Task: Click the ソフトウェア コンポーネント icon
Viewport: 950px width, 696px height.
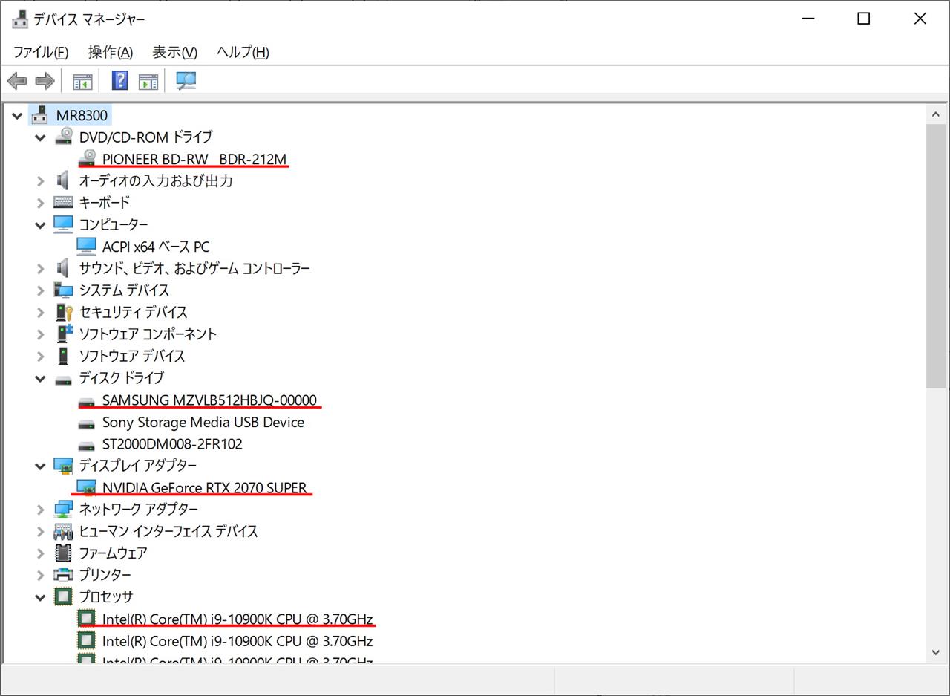Action: click(x=64, y=334)
